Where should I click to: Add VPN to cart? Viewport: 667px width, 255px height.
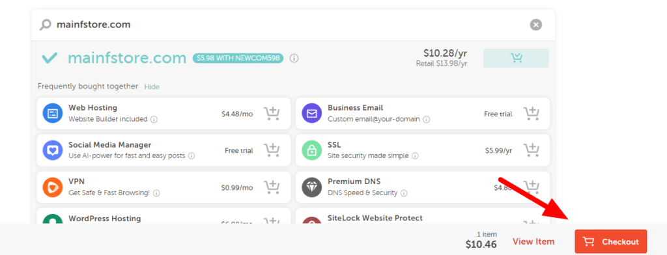click(272, 187)
